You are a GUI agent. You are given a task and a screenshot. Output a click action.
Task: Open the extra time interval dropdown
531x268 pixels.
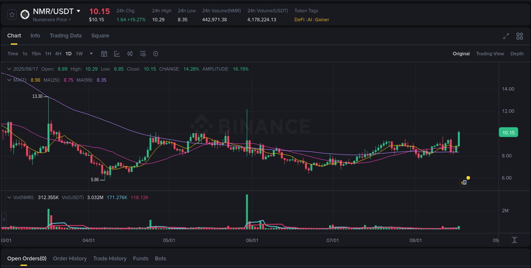click(x=91, y=54)
